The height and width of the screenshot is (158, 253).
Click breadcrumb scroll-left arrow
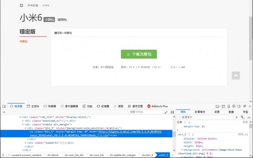click(3, 155)
